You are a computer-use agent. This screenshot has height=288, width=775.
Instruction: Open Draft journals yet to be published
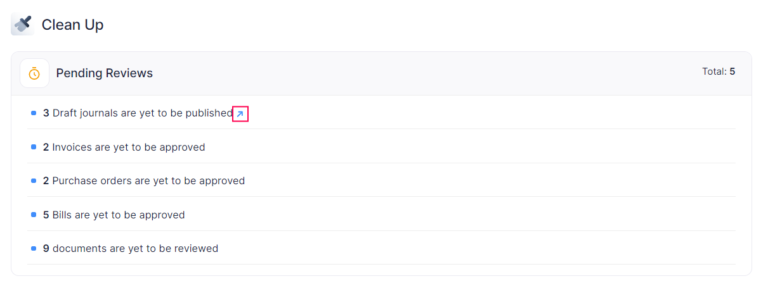click(x=143, y=113)
